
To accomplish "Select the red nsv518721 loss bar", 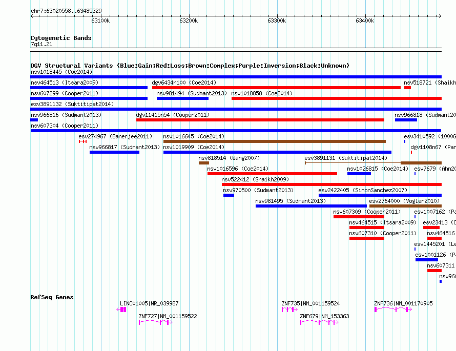I will point(407,88).
